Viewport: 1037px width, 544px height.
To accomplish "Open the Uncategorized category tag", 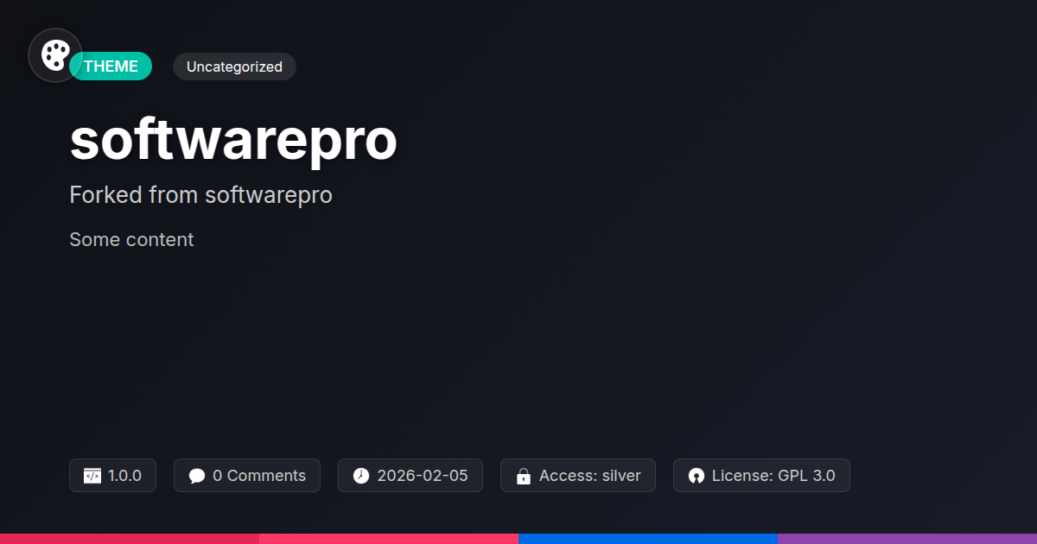I will click(x=234, y=66).
